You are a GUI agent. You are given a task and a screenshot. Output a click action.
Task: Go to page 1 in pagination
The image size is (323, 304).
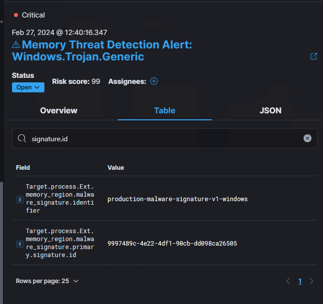click(x=300, y=281)
